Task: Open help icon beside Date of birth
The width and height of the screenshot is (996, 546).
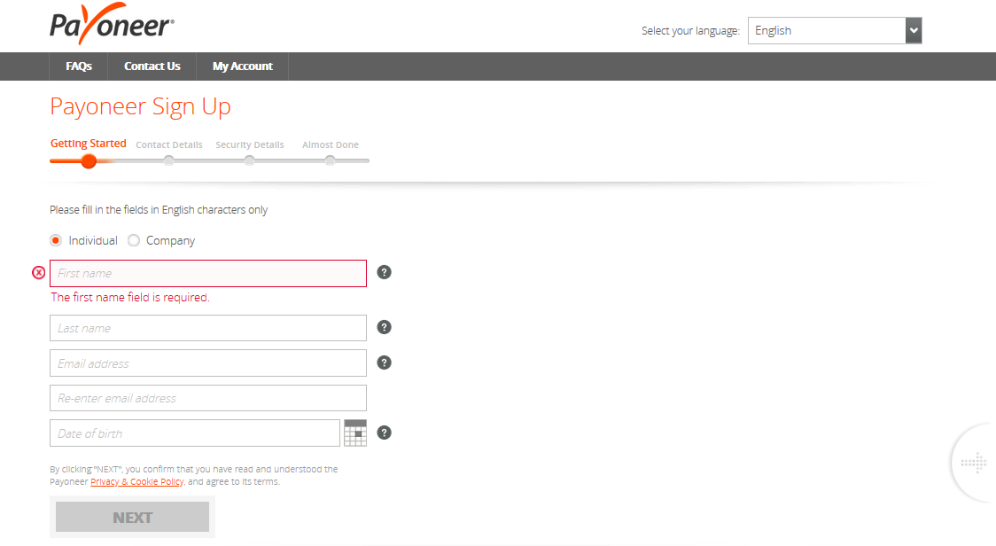Action: click(x=384, y=433)
